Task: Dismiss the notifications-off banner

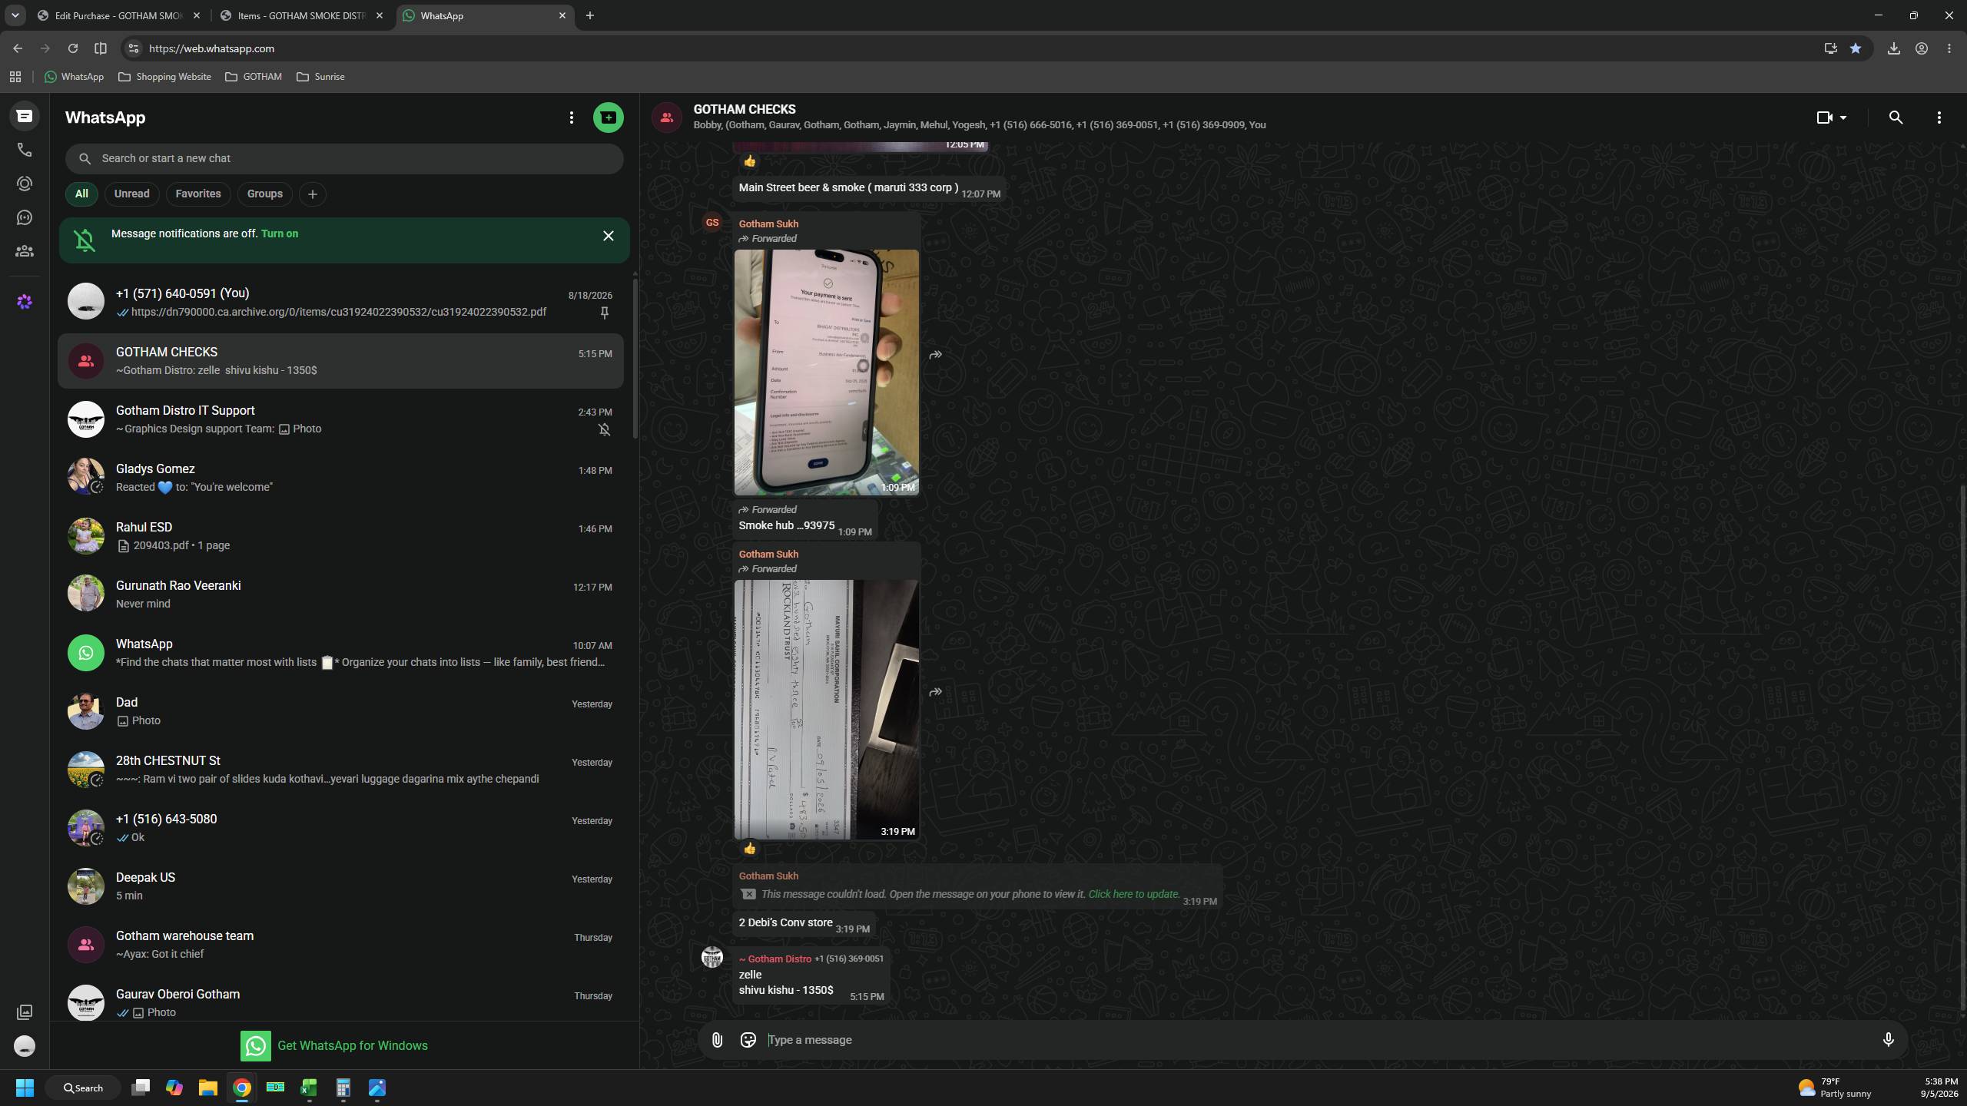Action: click(608, 236)
